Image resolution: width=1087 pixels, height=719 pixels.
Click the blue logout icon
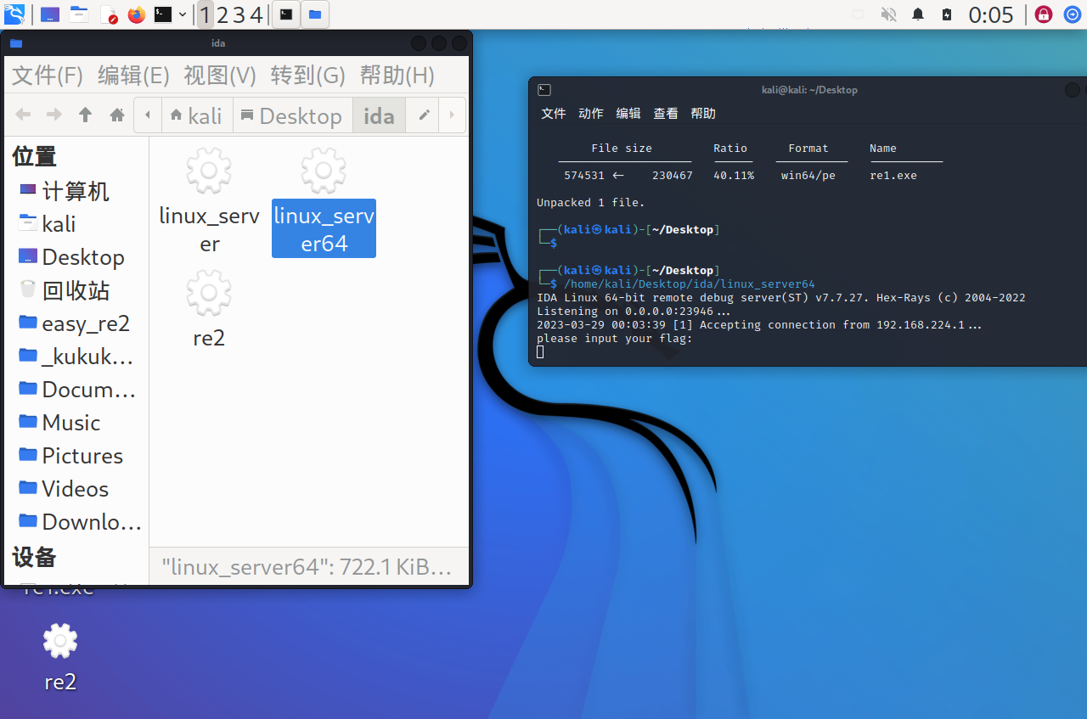pos(1073,14)
